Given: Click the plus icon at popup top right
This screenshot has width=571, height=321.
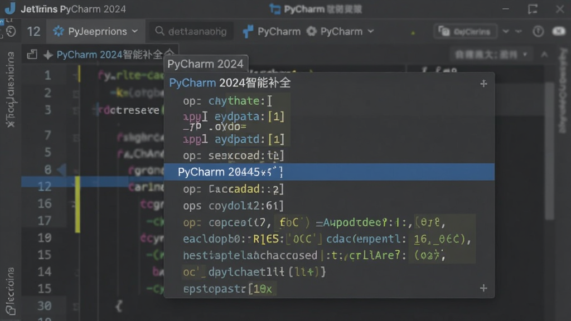Looking at the screenshot, I should [x=483, y=84].
